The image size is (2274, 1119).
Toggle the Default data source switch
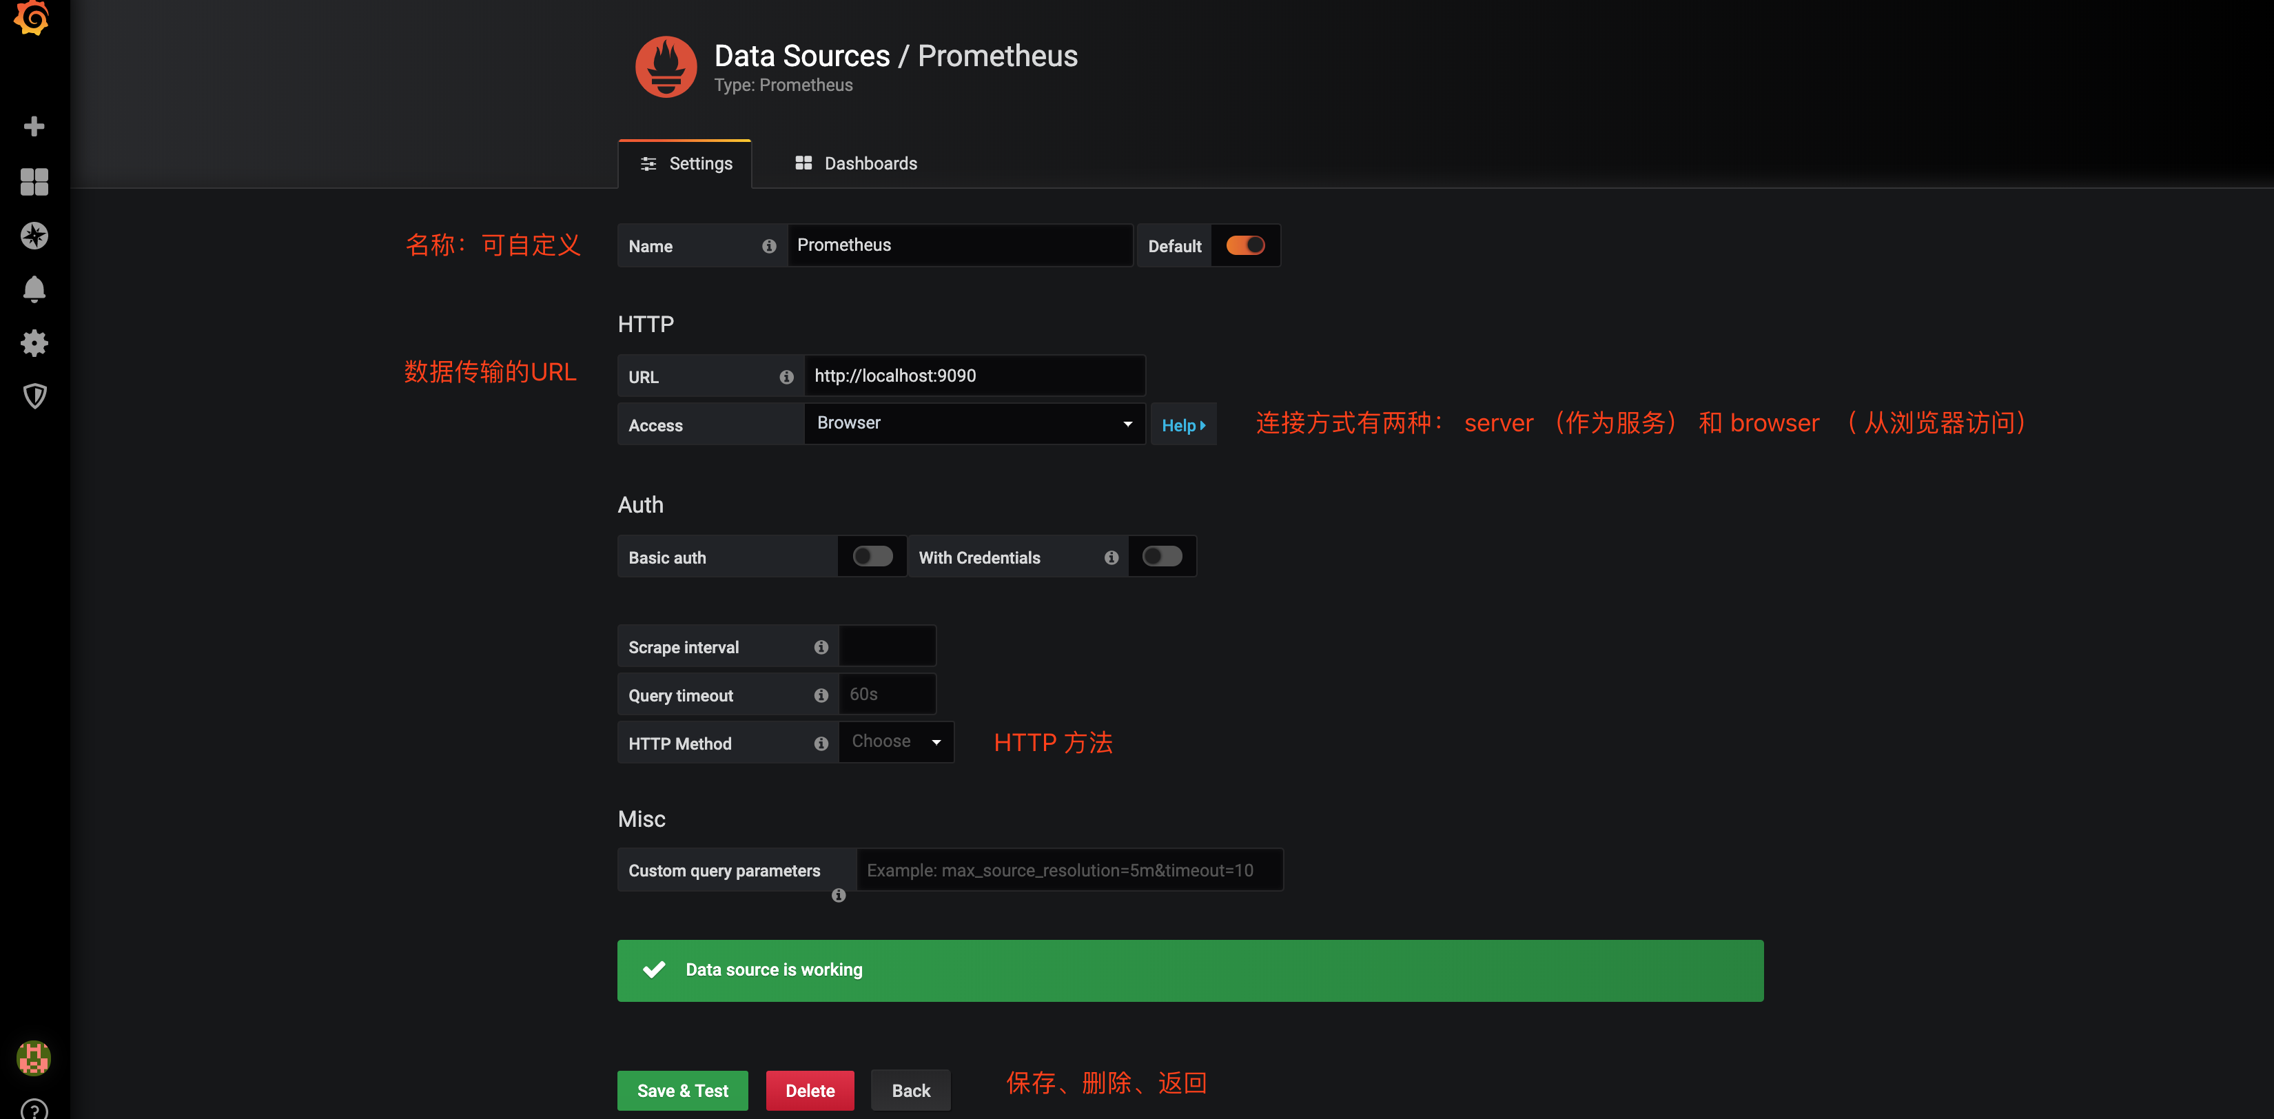(1244, 245)
